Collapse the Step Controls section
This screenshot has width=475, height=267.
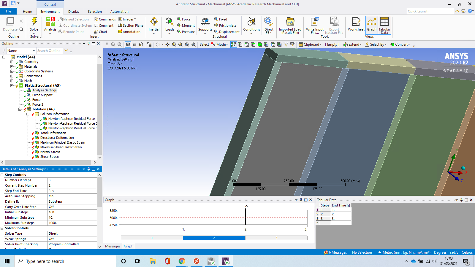2,175
